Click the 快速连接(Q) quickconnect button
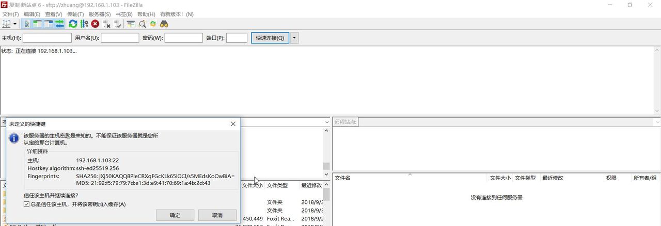This screenshot has width=661, height=226. pos(270,38)
